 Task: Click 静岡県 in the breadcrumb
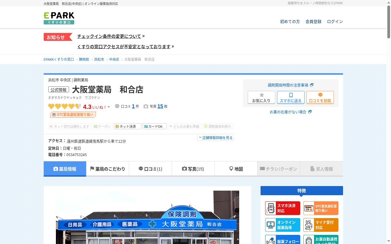coord(84,59)
